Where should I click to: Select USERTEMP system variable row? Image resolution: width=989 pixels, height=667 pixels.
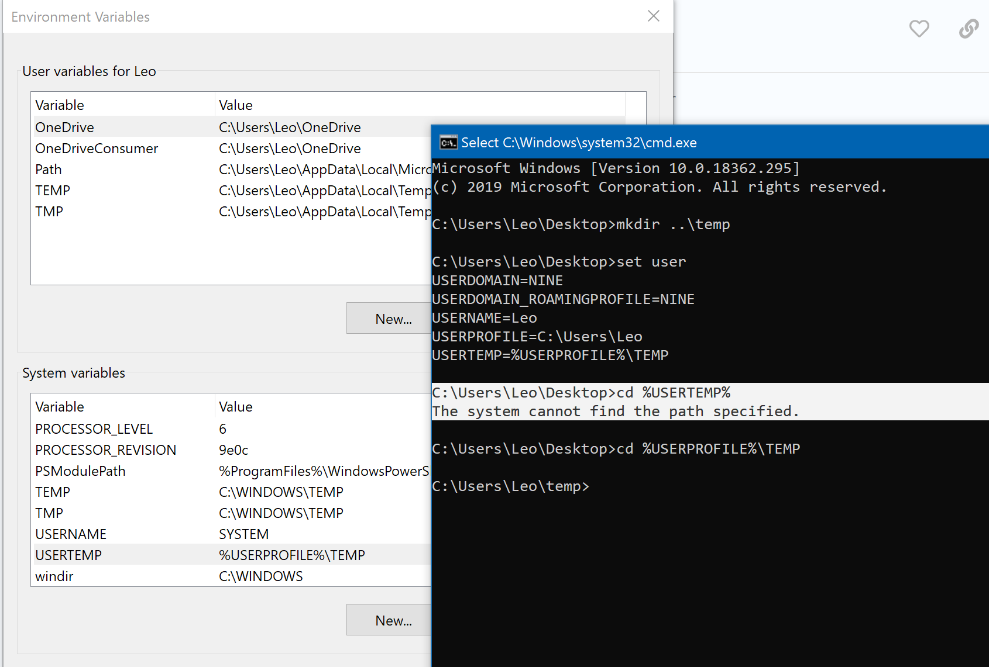click(231, 555)
